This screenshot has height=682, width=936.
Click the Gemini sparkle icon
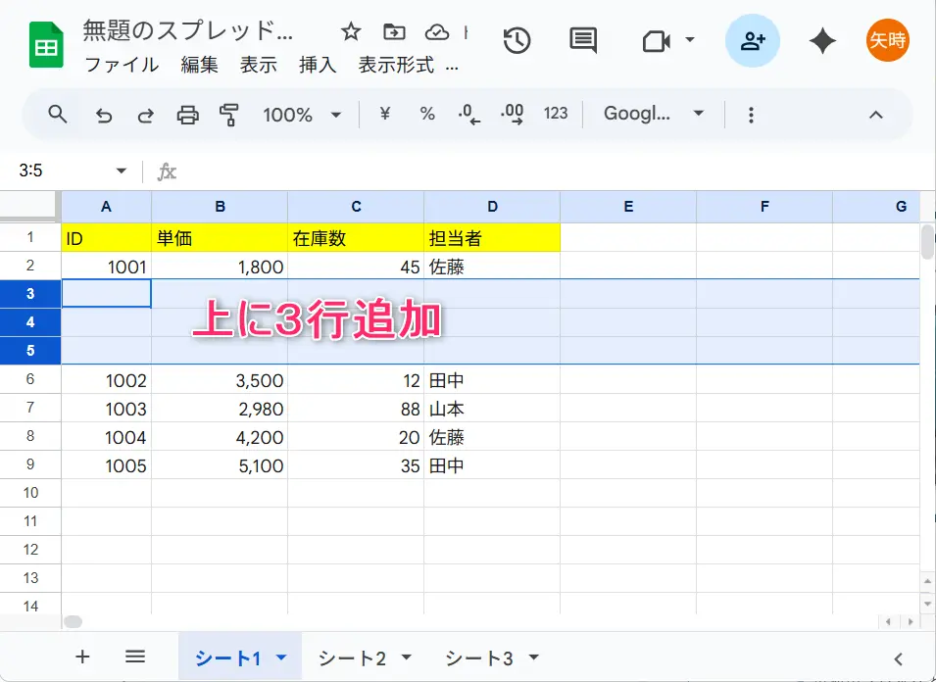[822, 40]
